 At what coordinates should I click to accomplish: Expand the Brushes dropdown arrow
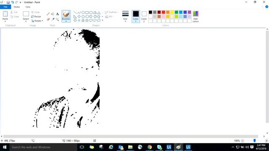[x=66, y=21]
